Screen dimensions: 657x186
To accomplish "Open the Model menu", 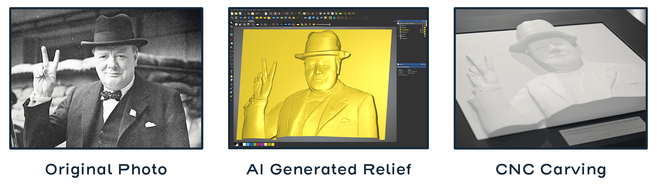I will [x=241, y=10].
